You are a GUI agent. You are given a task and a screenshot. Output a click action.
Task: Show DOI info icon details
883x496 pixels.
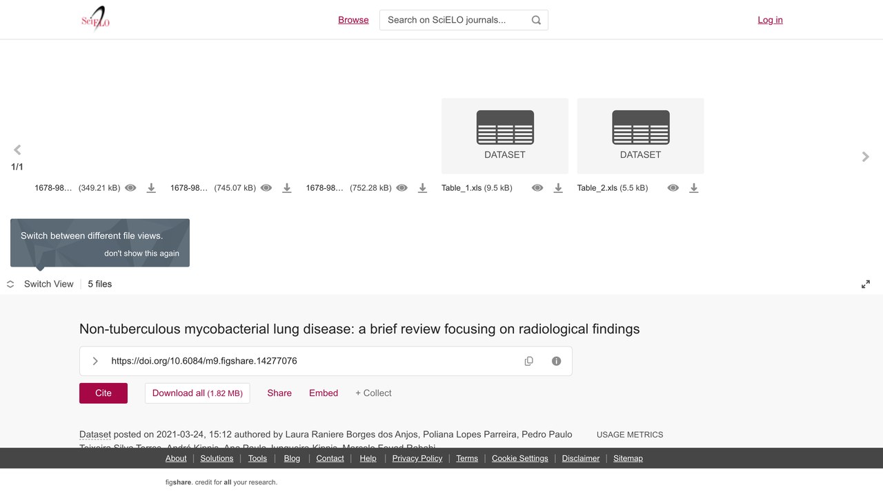pos(557,361)
